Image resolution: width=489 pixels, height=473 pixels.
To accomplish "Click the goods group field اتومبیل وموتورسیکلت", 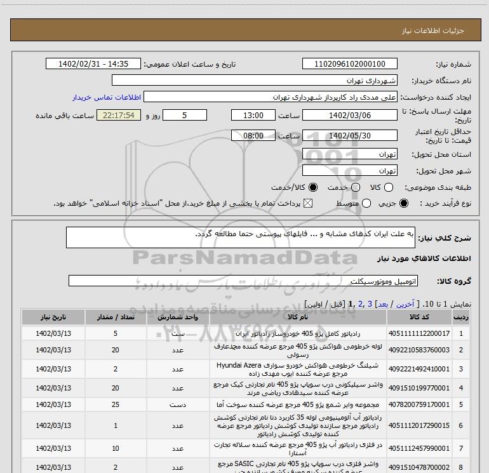I will tap(243, 281).
